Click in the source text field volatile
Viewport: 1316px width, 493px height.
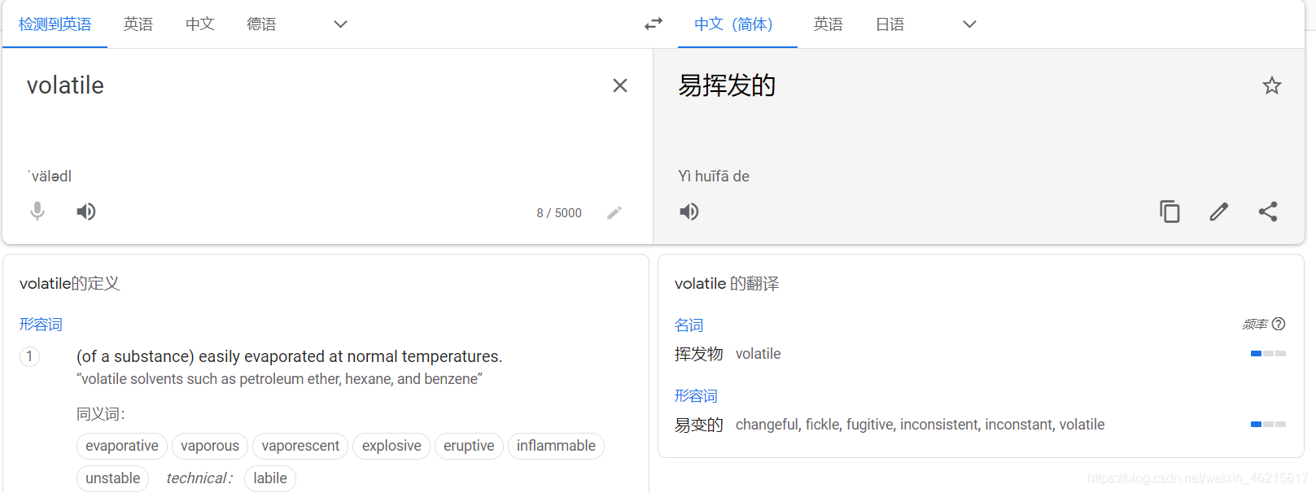65,85
